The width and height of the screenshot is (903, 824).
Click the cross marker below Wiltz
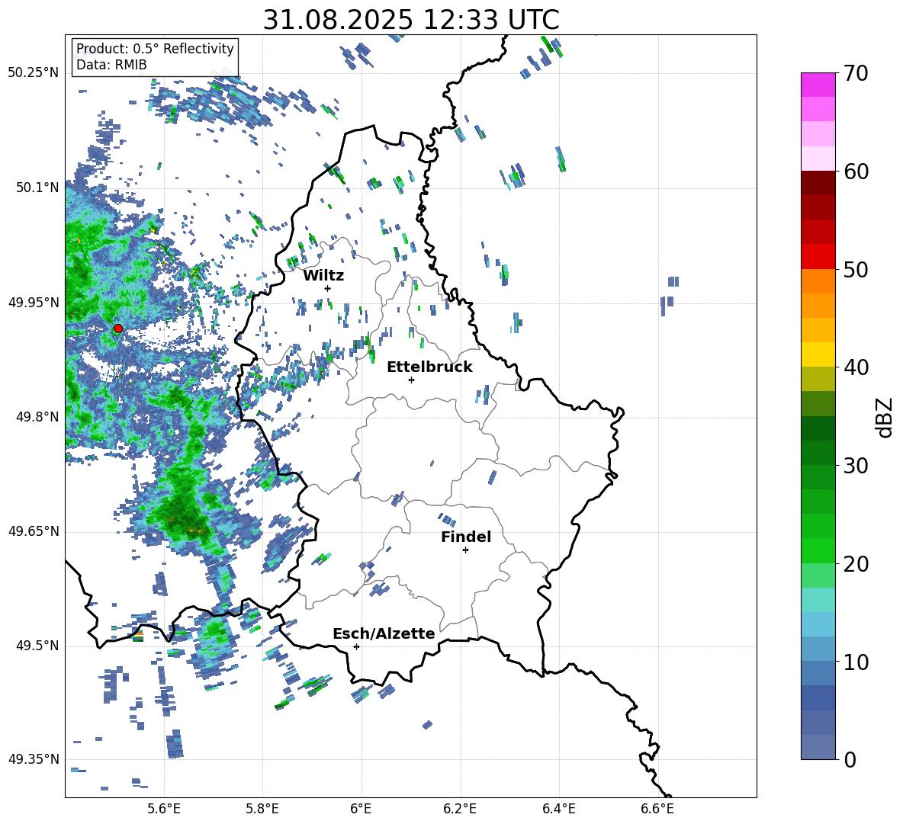[x=328, y=288]
